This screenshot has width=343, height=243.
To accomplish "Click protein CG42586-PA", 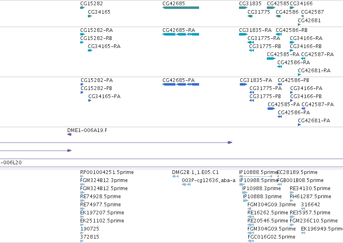I will coord(294,113).
